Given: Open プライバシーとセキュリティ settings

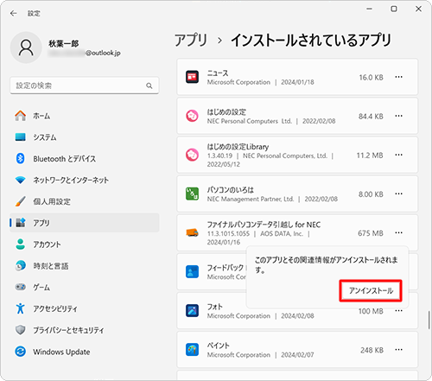Looking at the screenshot, I should click(x=85, y=330).
